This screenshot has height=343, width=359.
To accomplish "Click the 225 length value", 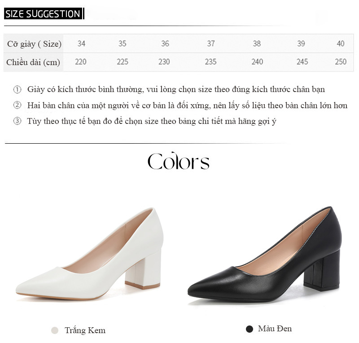I will pos(123,62).
